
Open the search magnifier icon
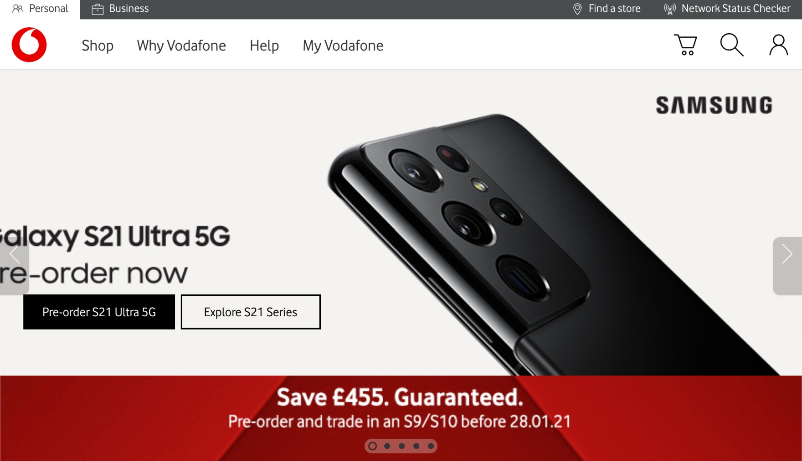(x=732, y=45)
